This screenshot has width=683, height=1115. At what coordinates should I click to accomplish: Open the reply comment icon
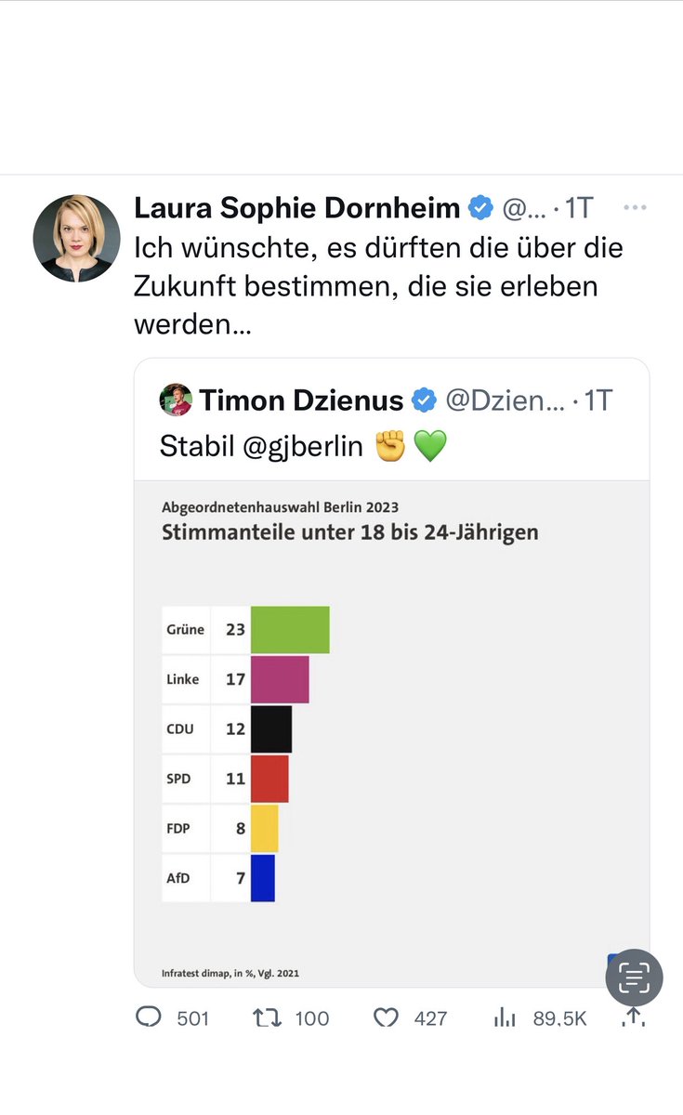149,1017
